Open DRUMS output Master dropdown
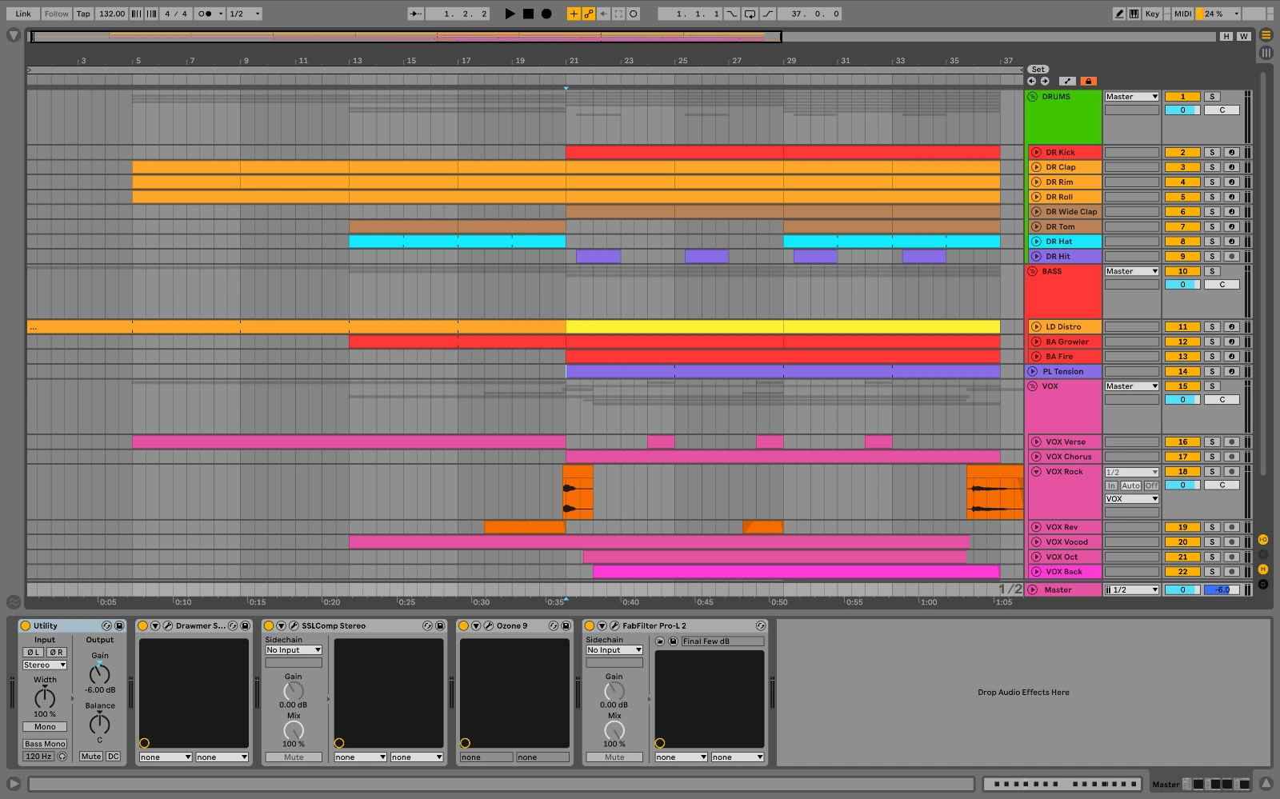Screen dimensions: 1280x799 [x=1131, y=97]
